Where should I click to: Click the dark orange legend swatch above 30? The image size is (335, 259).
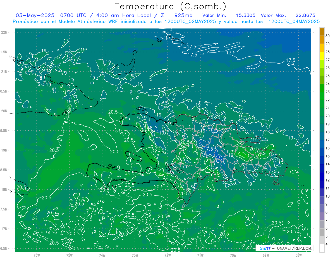(322, 32)
